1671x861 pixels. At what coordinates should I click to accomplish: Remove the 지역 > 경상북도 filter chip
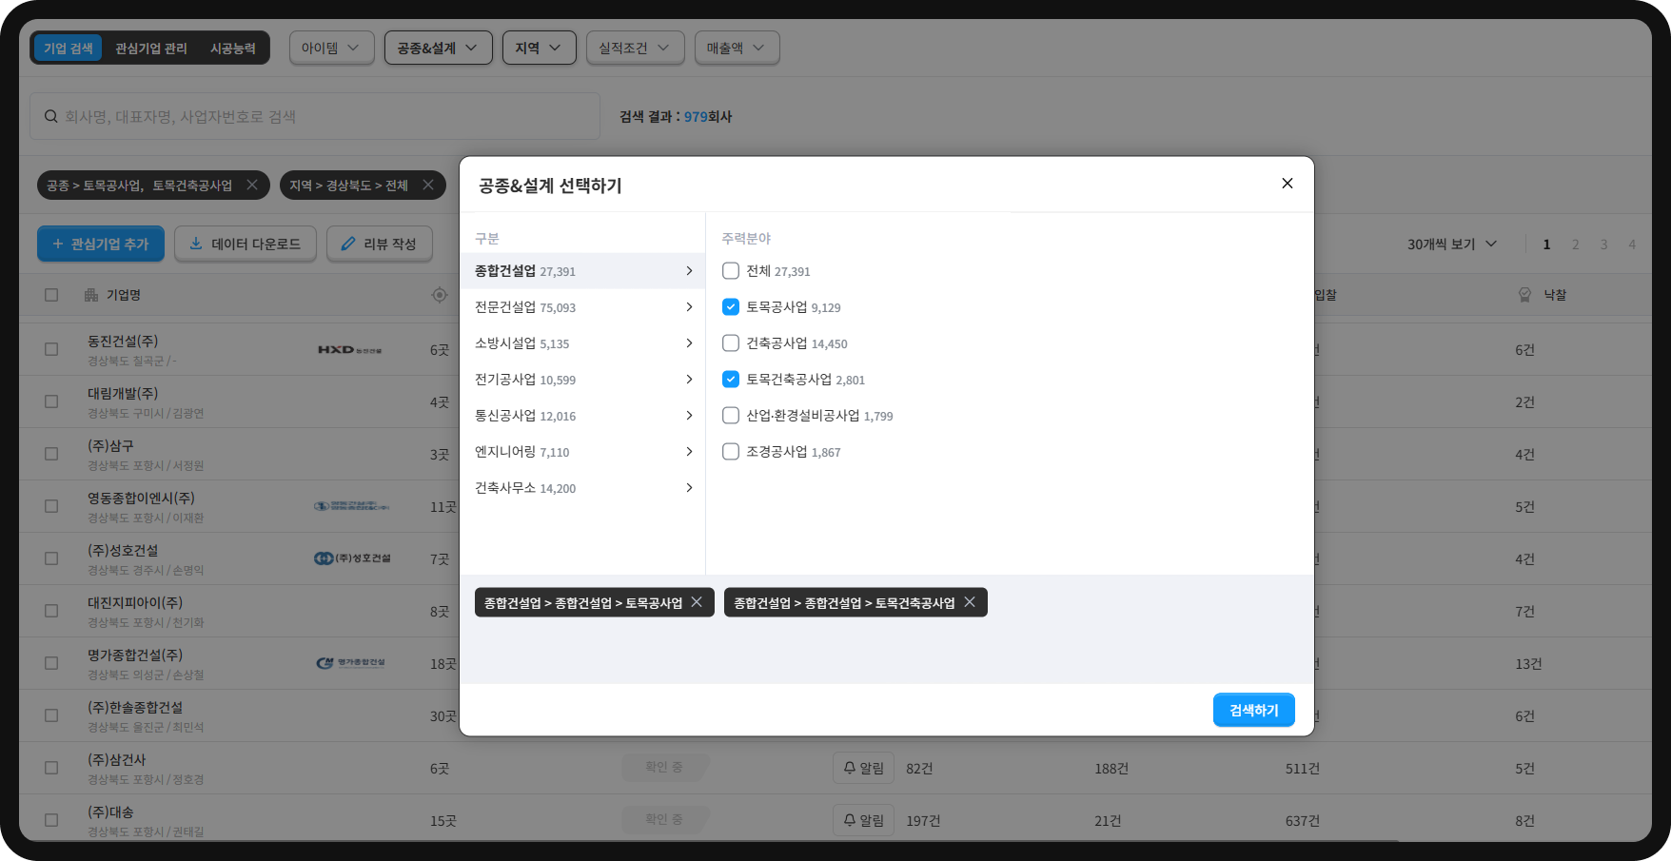(x=428, y=185)
